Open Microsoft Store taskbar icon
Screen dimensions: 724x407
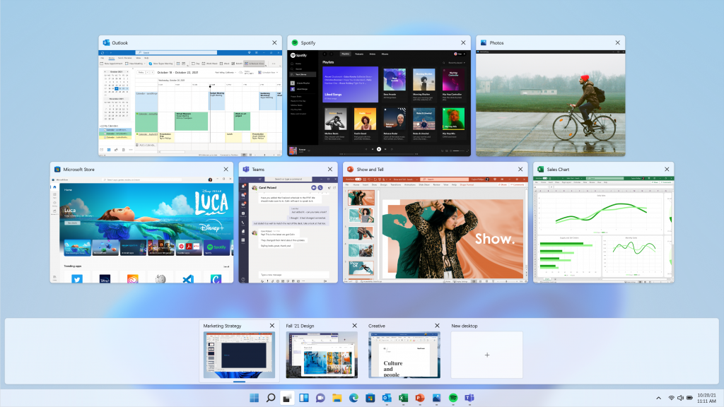pos(370,398)
